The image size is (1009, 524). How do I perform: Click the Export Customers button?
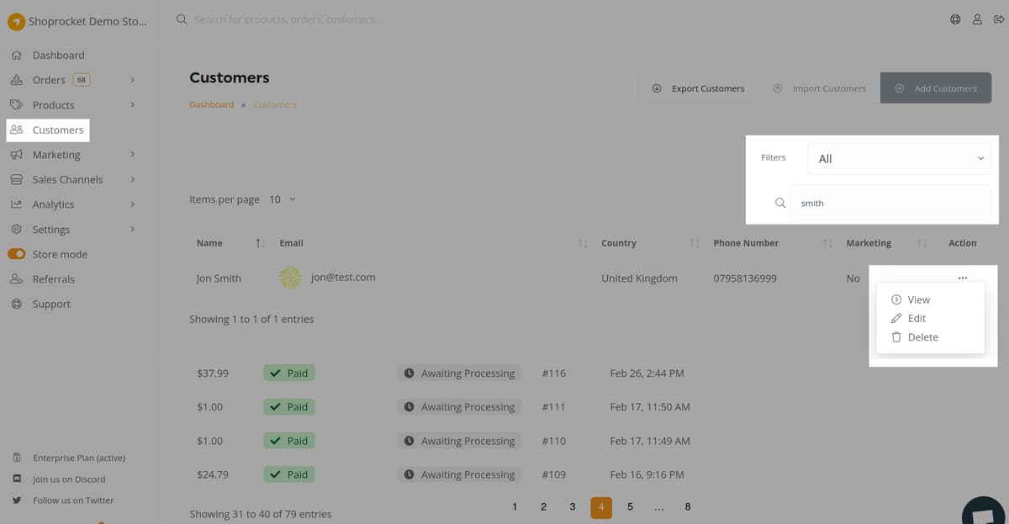coord(698,88)
